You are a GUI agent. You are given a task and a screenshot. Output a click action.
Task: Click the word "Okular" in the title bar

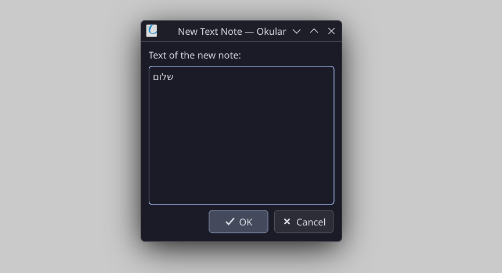pyautogui.click(x=271, y=31)
